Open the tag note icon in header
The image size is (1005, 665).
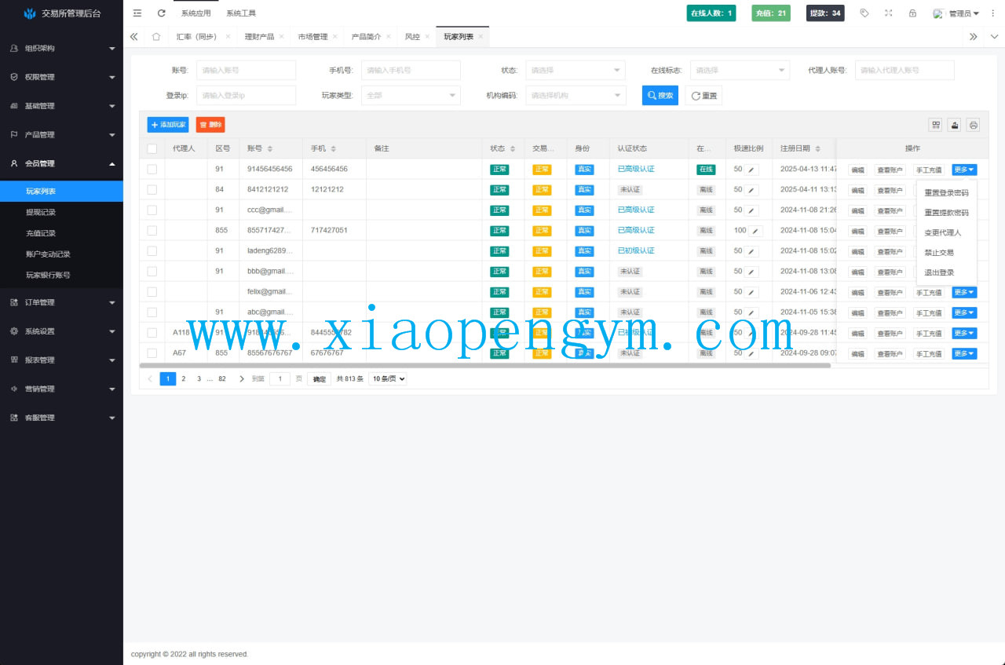point(864,13)
